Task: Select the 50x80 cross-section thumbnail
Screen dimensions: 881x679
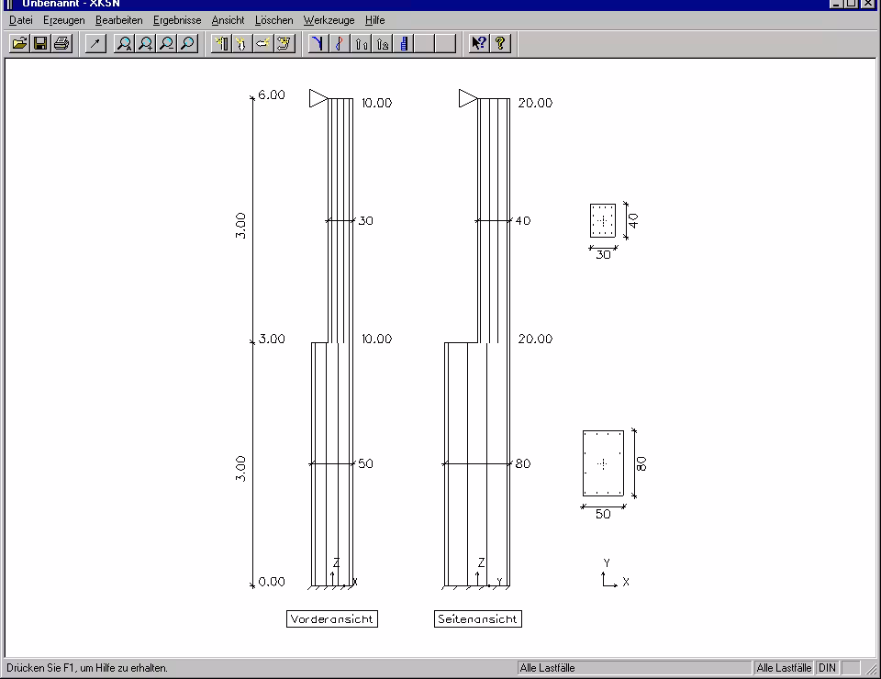Action: click(x=603, y=463)
